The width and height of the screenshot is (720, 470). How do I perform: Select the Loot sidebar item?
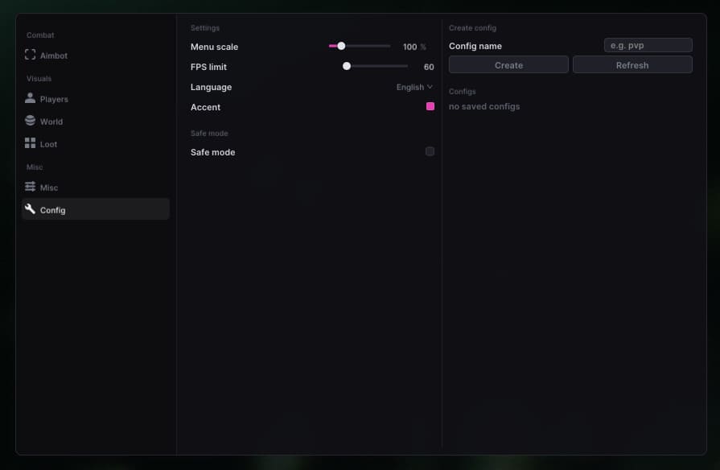(x=96, y=144)
